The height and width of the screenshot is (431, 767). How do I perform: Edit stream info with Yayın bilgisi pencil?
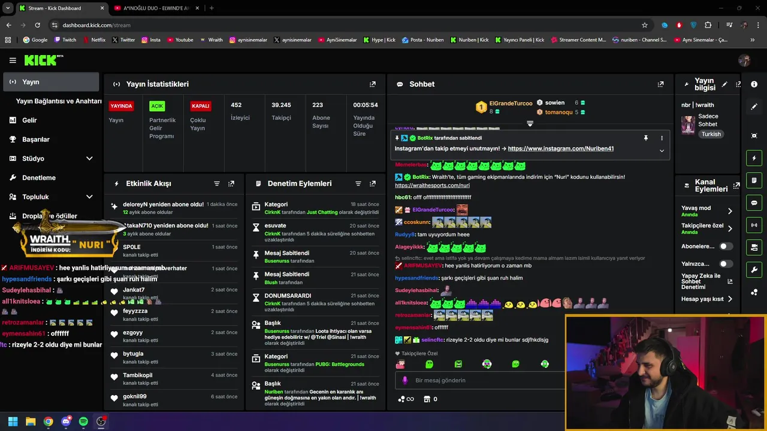tap(724, 84)
